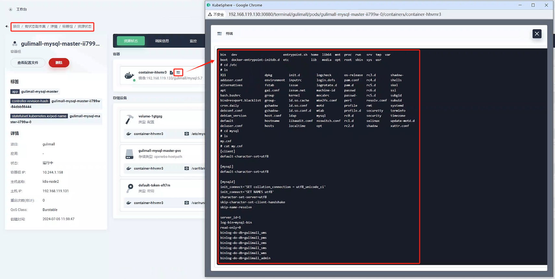Click docker-entrypoint-initdb.d in terminal listing
555x279 pixels.
pos(255,60)
